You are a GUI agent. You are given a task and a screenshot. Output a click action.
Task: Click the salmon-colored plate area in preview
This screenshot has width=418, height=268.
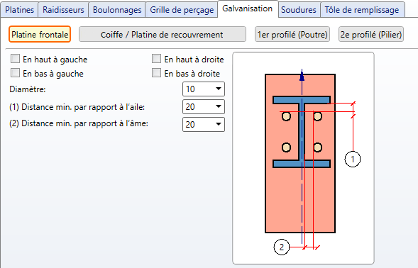pyautogui.click(x=283, y=200)
